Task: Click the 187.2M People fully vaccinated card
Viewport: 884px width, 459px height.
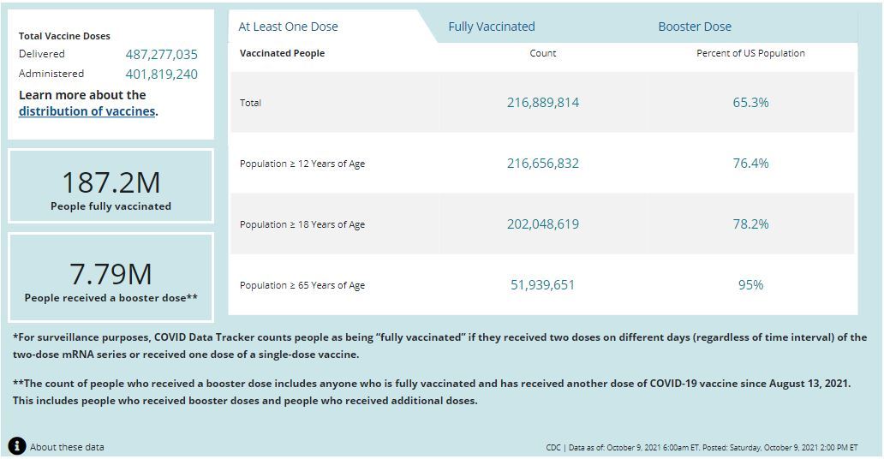Action: (110, 187)
